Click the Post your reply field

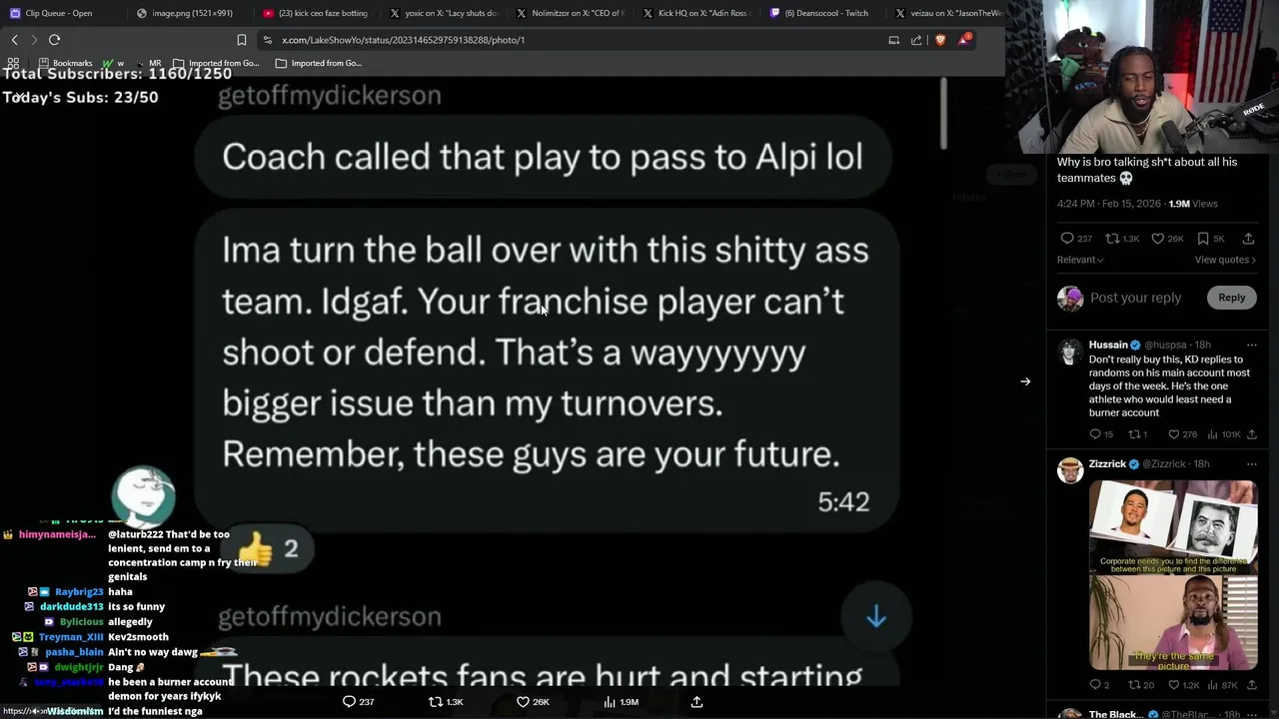pos(1135,298)
